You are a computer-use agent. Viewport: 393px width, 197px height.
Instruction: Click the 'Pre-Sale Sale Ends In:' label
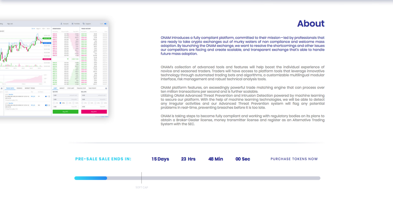103,159
